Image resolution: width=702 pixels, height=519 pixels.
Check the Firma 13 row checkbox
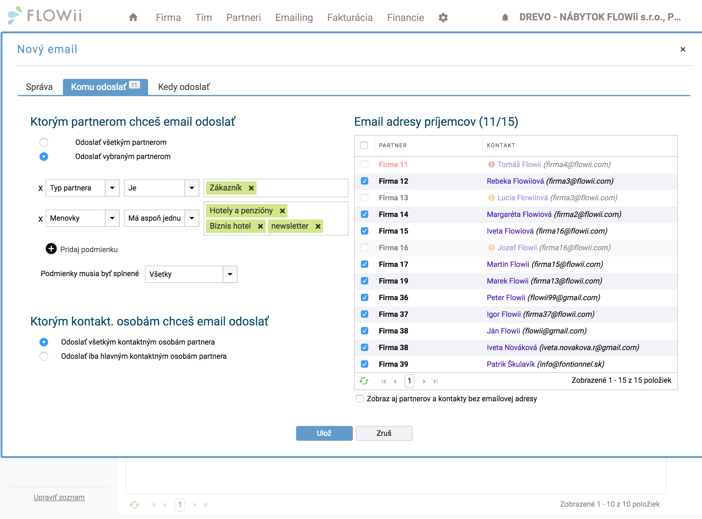[x=365, y=198]
